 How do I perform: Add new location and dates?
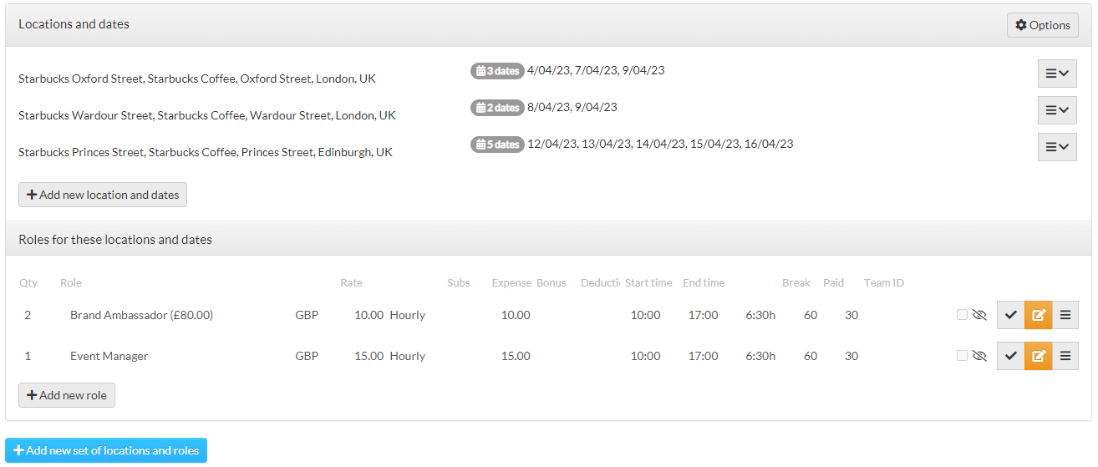tap(103, 195)
